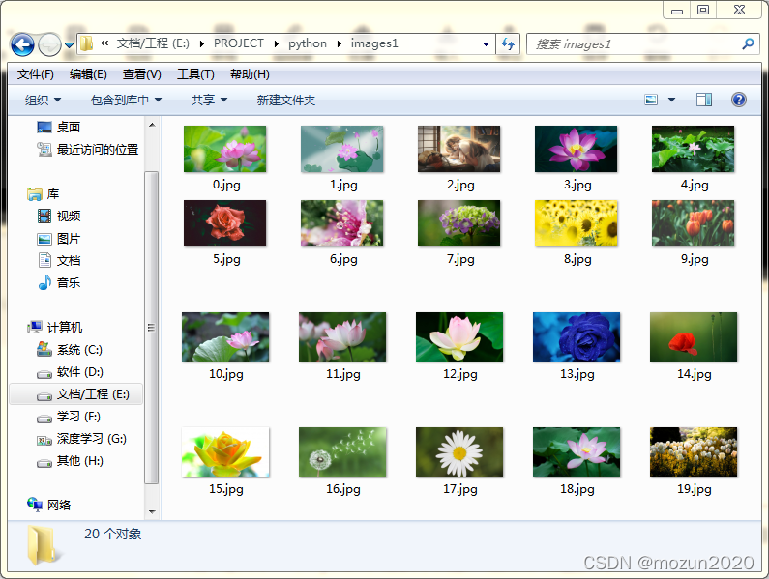Refresh the images1 folder view
The height and width of the screenshot is (579, 769).
pos(508,44)
